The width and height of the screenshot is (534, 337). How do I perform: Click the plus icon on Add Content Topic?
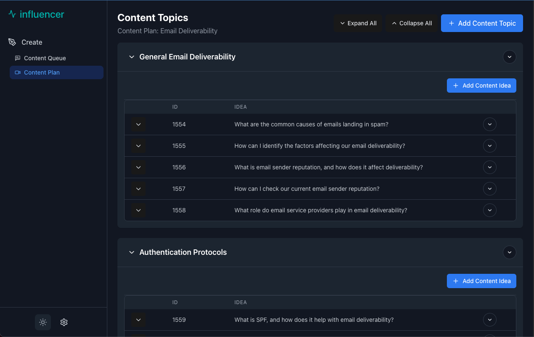pyautogui.click(x=451, y=23)
